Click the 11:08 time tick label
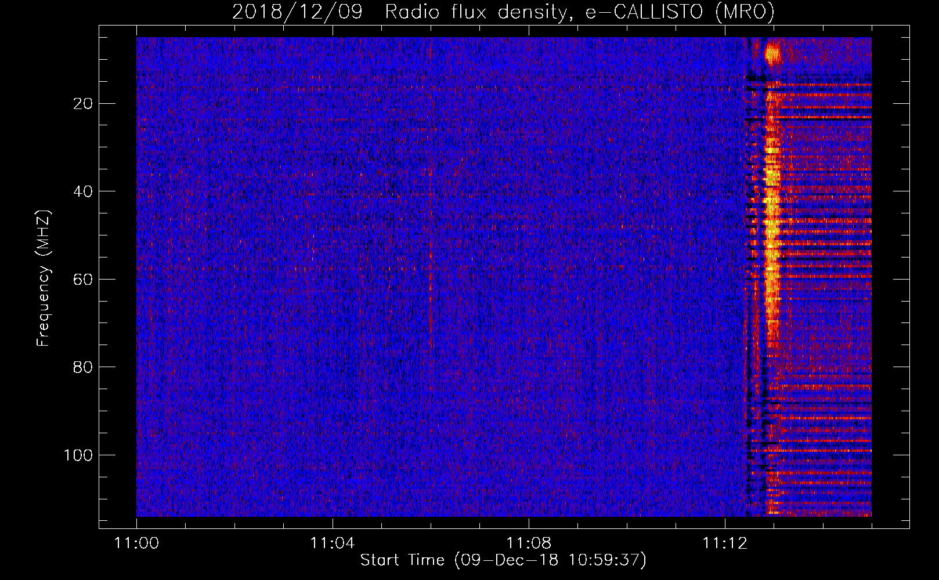The width and height of the screenshot is (939, 580). coord(529,543)
